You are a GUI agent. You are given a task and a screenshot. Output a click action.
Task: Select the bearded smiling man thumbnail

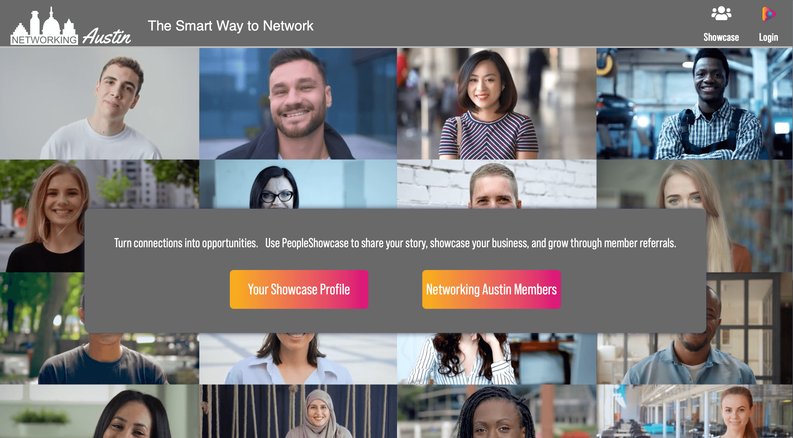click(x=298, y=103)
